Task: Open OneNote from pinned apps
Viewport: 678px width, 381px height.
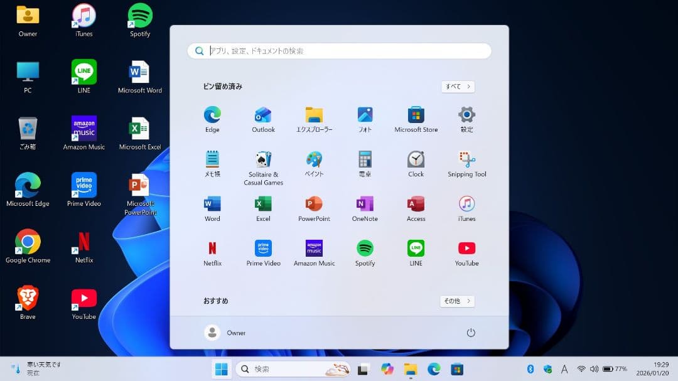Action: point(364,205)
